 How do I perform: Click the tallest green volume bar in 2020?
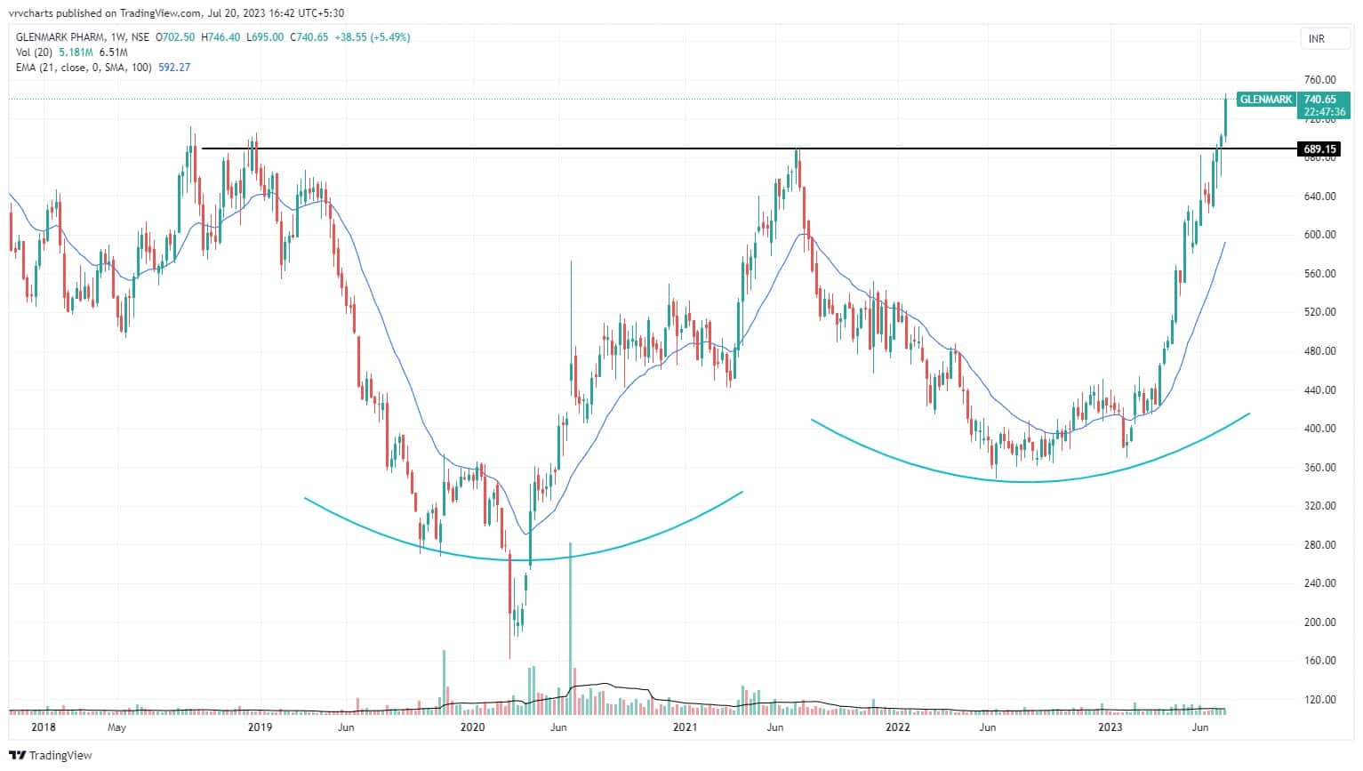[569, 622]
